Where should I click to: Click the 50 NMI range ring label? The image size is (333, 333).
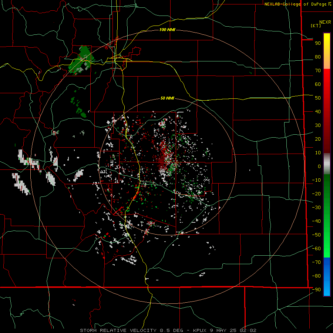[x=167, y=98]
